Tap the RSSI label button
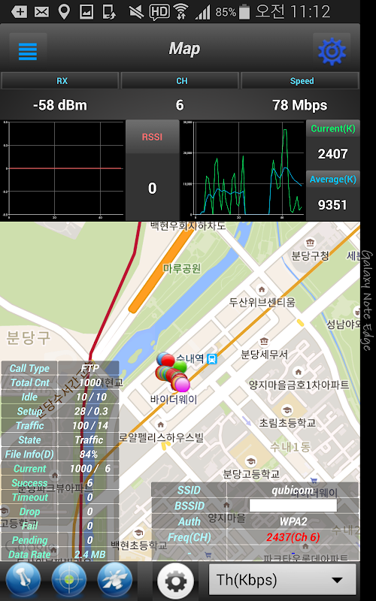Screen dimensions: 376x601 tap(153, 137)
